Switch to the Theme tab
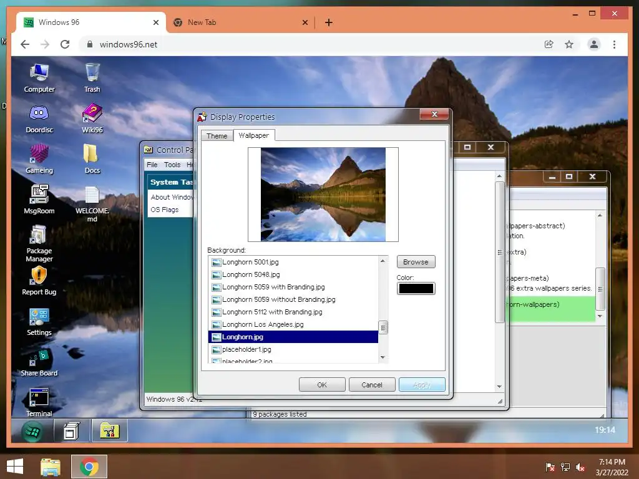Image resolution: width=639 pixels, height=479 pixels. (217, 135)
